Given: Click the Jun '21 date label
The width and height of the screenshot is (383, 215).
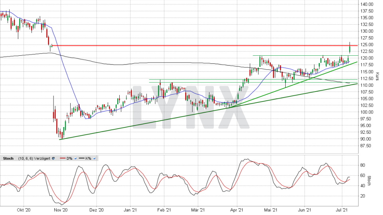Looking at the screenshot, I should pyautogui.click(x=304, y=210).
